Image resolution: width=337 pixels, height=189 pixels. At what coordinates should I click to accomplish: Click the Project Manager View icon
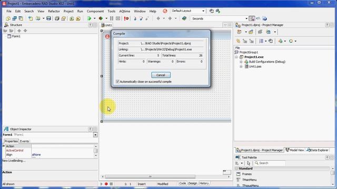(x=269, y=32)
